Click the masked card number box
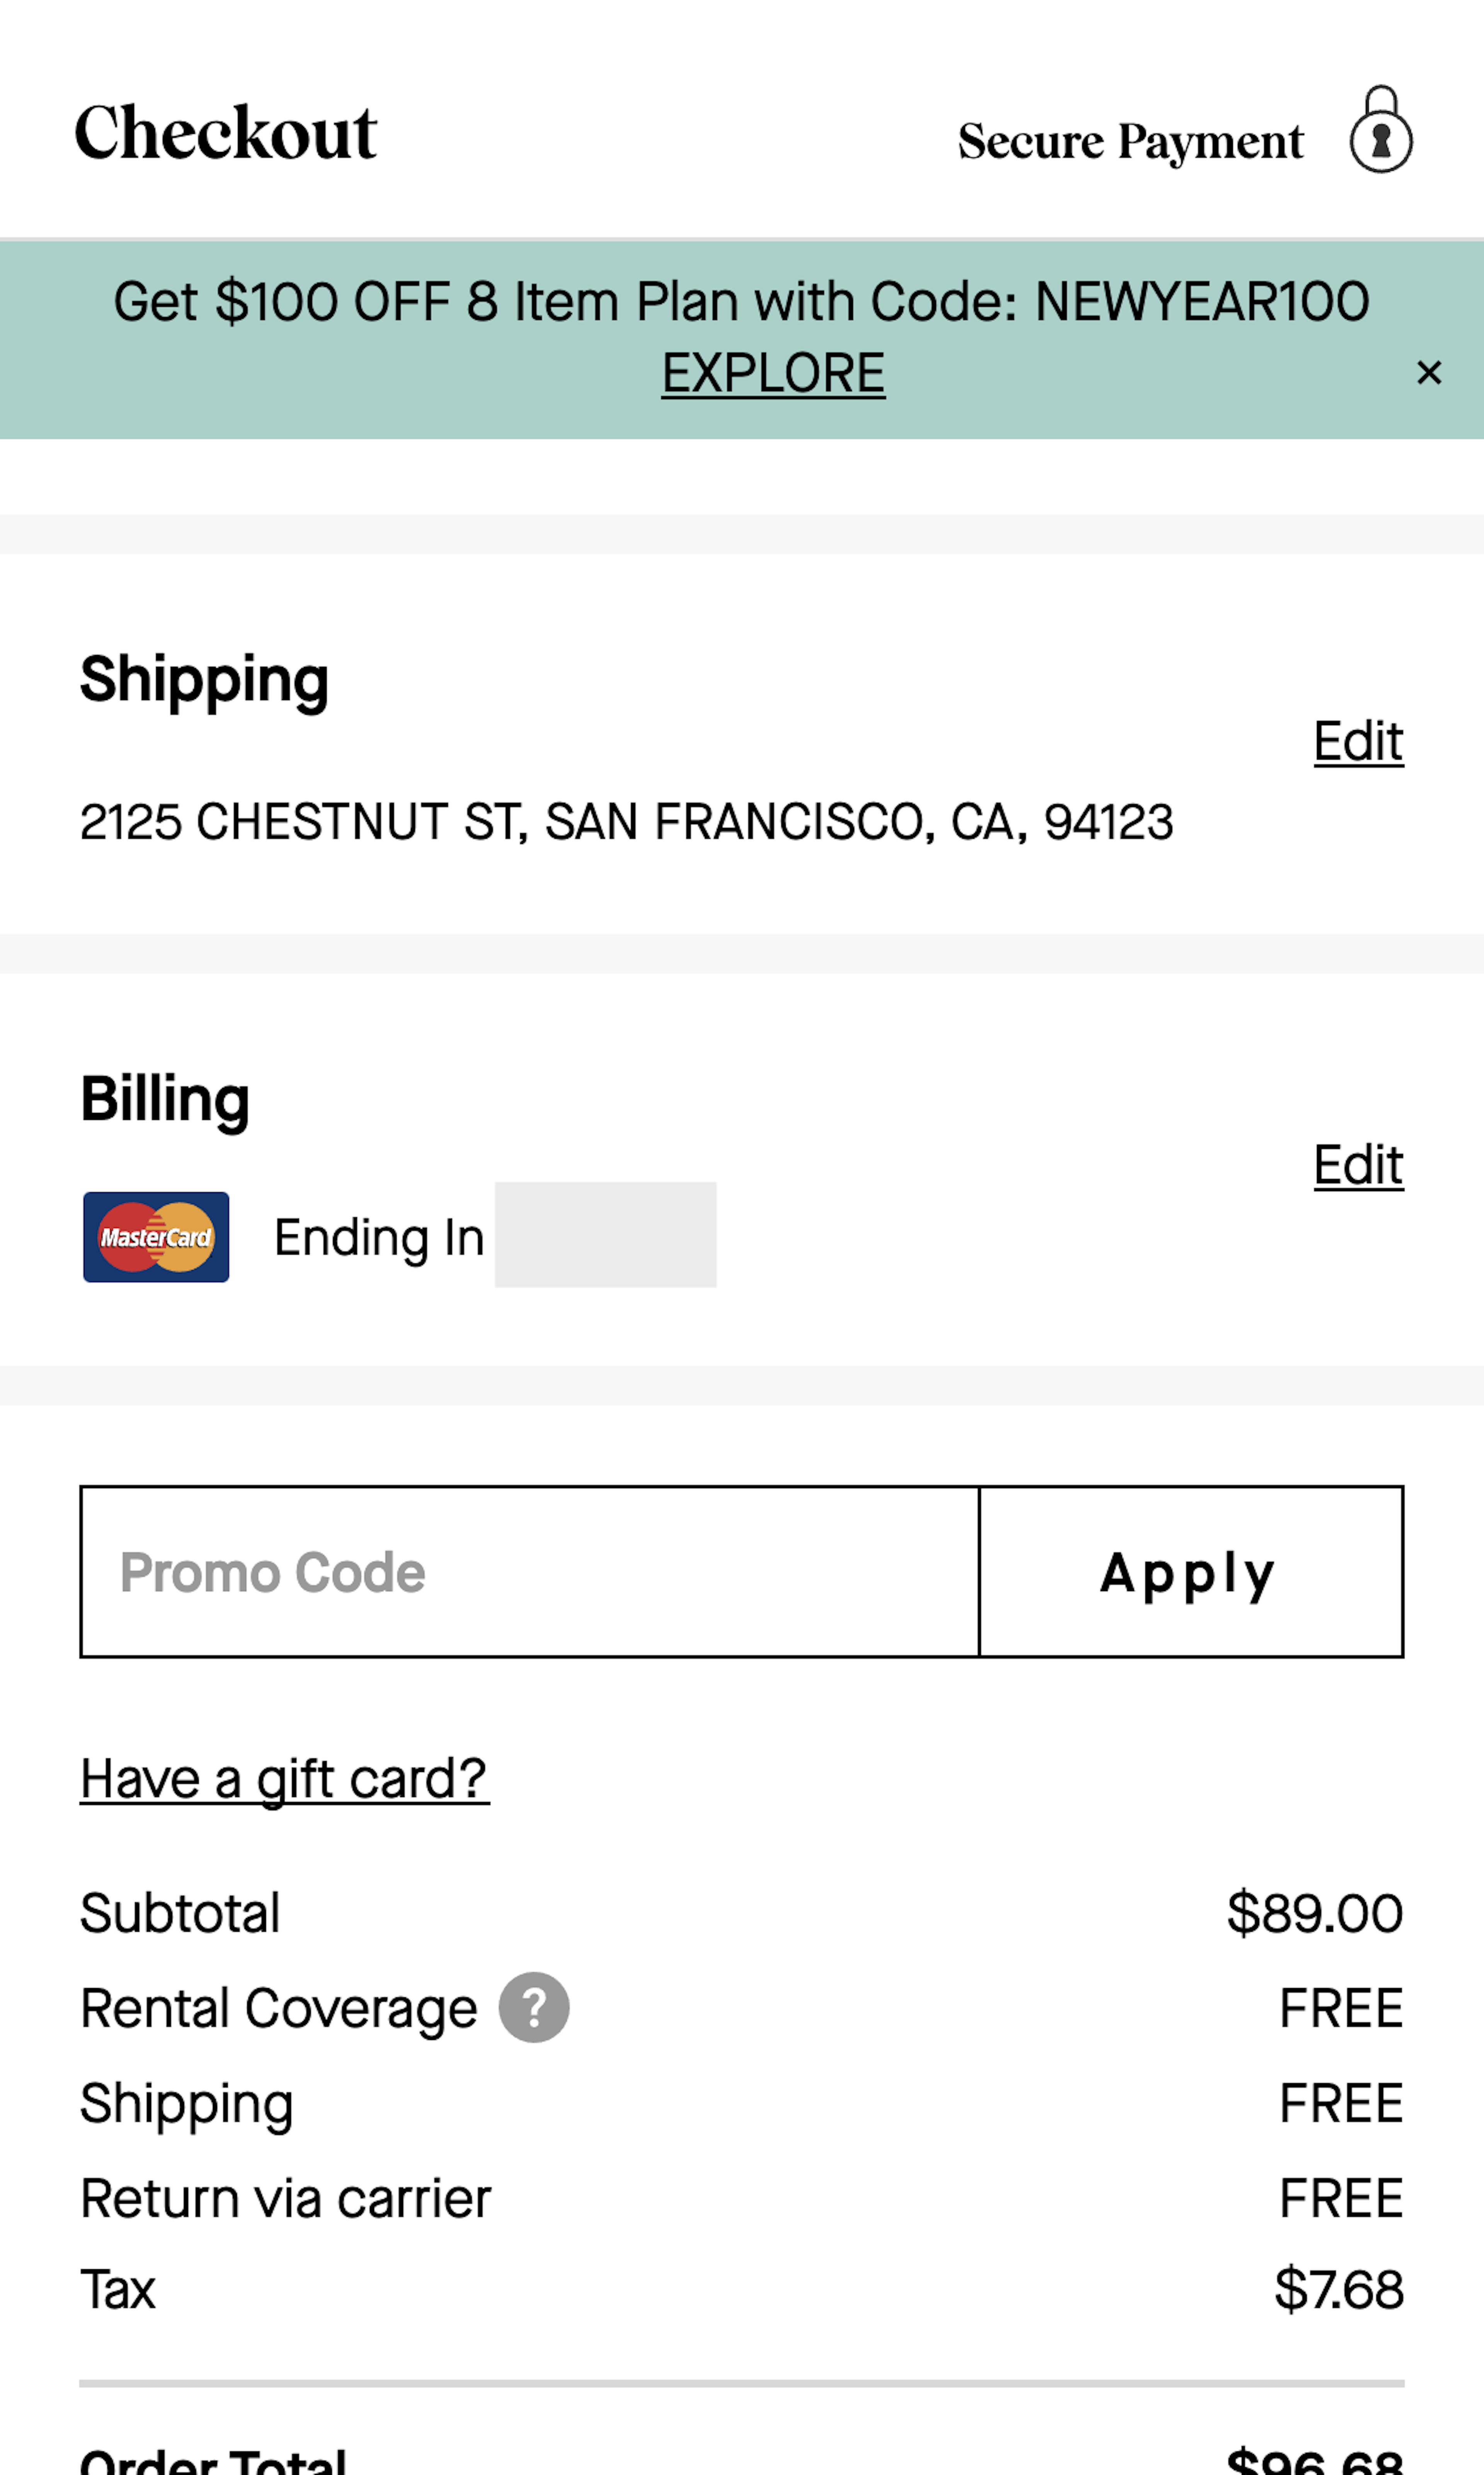Viewport: 1484px width, 2475px height. point(605,1234)
